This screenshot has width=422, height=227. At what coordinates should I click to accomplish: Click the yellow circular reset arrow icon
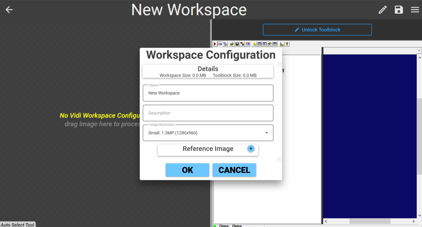point(254,44)
